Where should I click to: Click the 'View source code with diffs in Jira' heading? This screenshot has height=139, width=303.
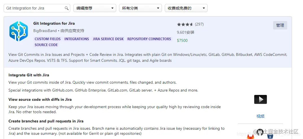(40, 100)
